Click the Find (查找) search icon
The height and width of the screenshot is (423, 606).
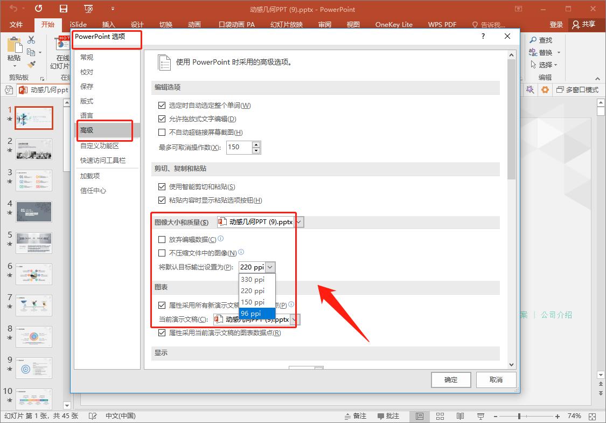533,40
